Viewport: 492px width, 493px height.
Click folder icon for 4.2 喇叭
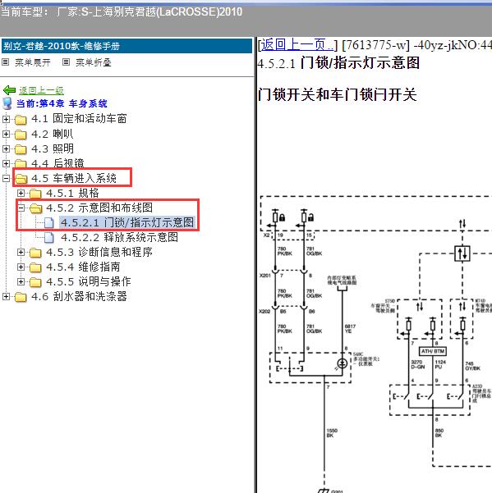(21, 135)
